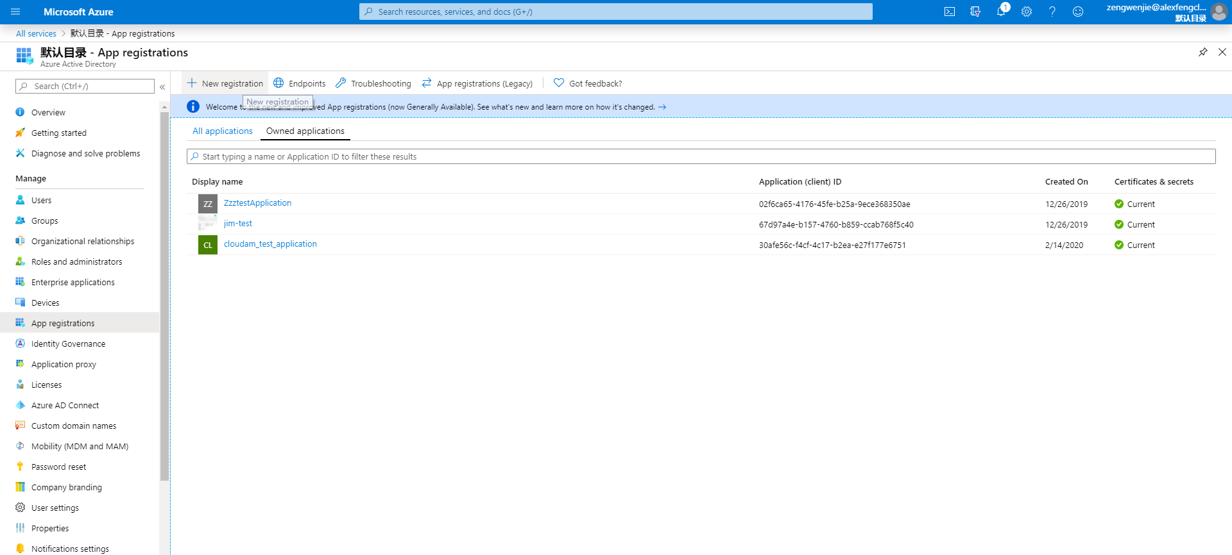Click the App registrations sidebar icon

point(20,323)
